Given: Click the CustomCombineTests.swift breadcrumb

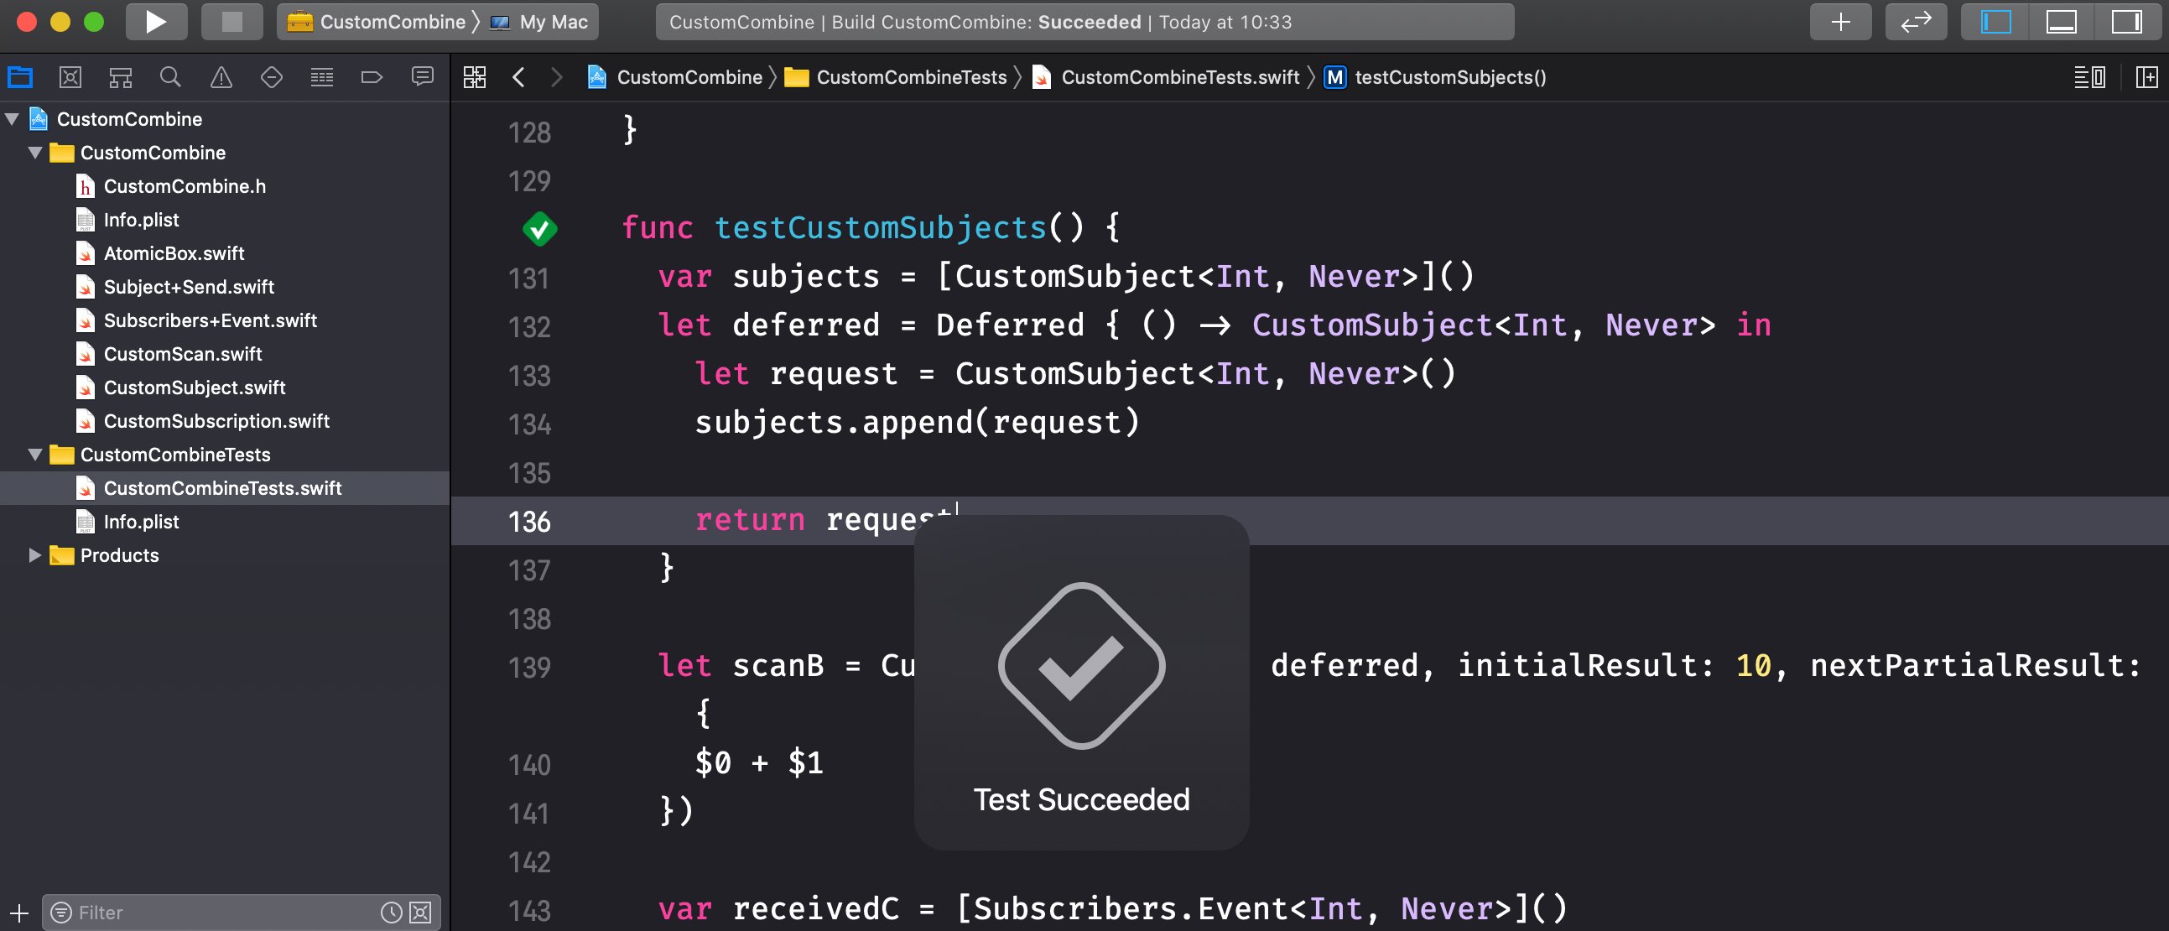Looking at the screenshot, I should click(x=1165, y=77).
